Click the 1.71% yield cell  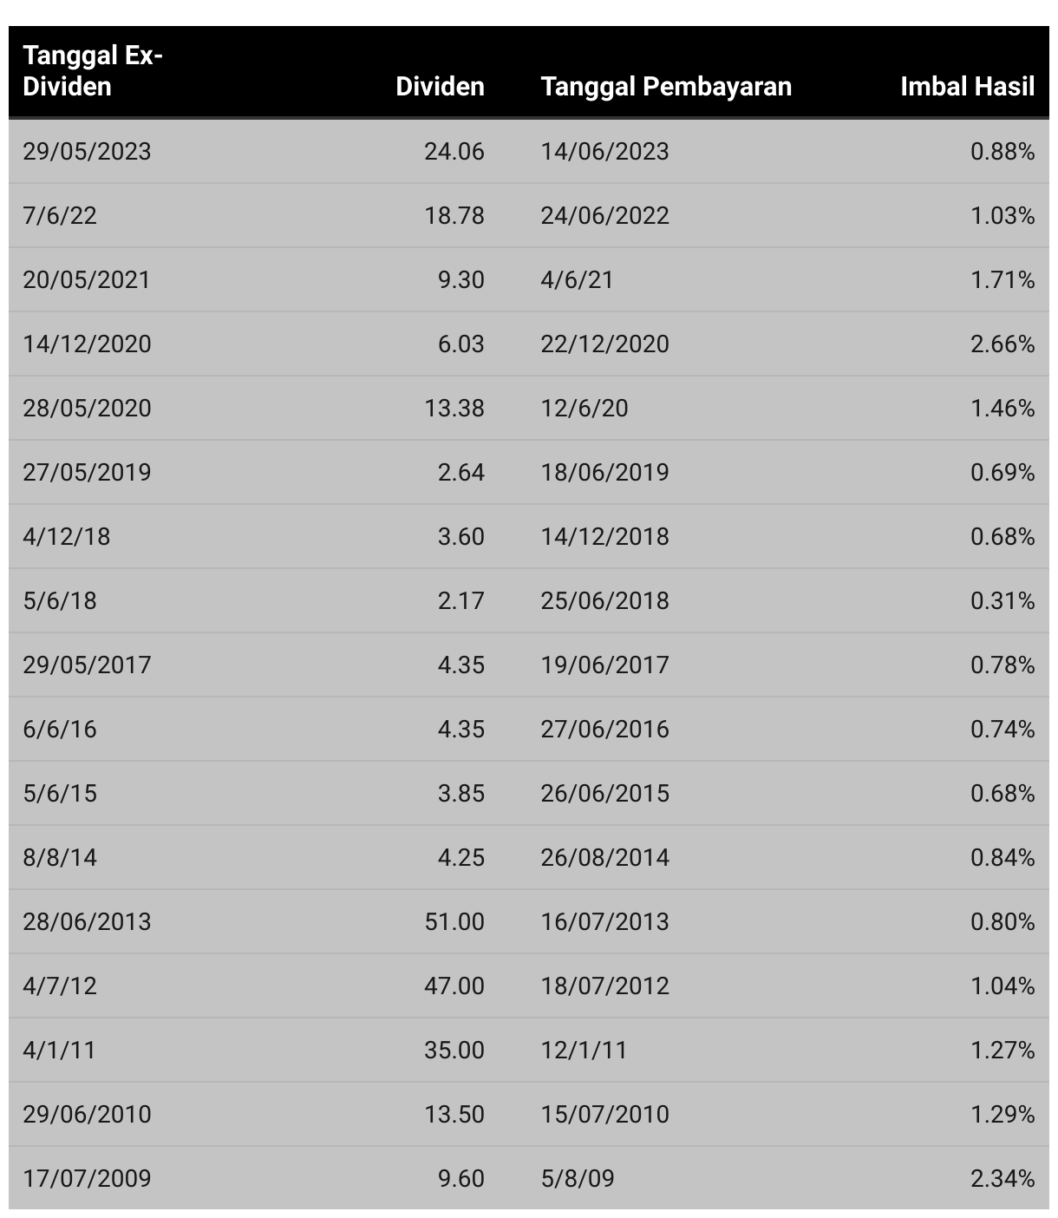1002,280
